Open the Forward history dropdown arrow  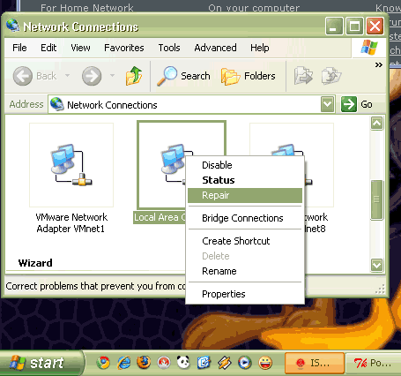click(x=112, y=76)
